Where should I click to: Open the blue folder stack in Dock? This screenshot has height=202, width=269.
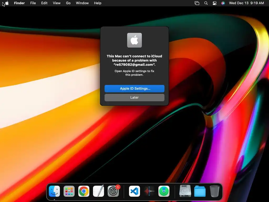click(x=200, y=191)
